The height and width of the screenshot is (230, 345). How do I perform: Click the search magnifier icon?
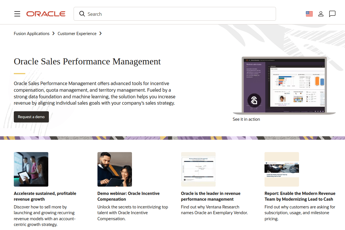82,14
